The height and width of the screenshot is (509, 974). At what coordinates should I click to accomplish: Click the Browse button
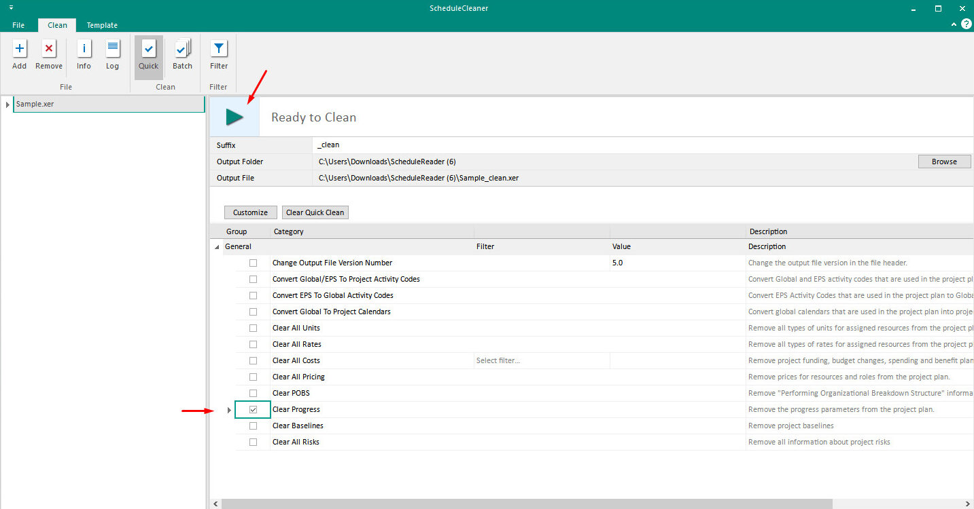(x=944, y=162)
